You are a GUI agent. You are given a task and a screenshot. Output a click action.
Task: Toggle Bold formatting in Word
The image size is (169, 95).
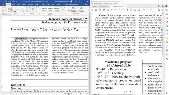(9, 9)
